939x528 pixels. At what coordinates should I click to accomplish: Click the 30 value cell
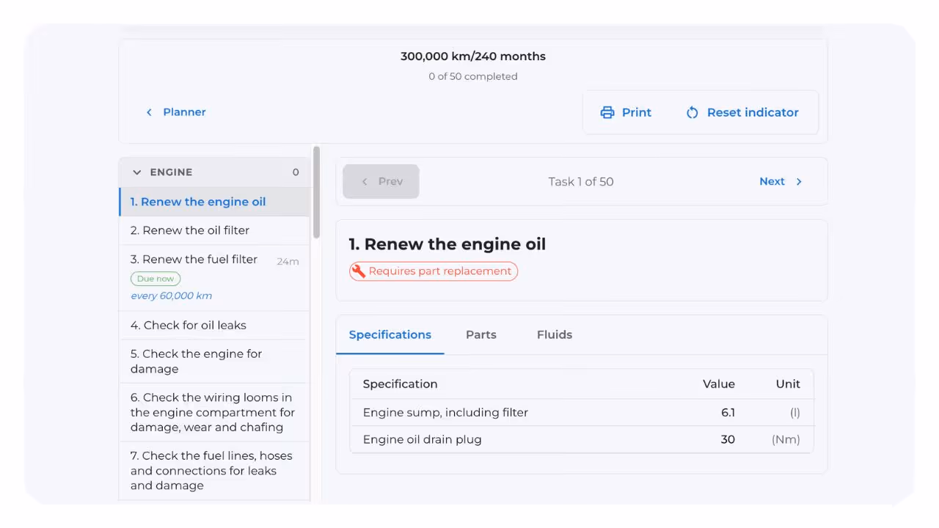point(728,440)
